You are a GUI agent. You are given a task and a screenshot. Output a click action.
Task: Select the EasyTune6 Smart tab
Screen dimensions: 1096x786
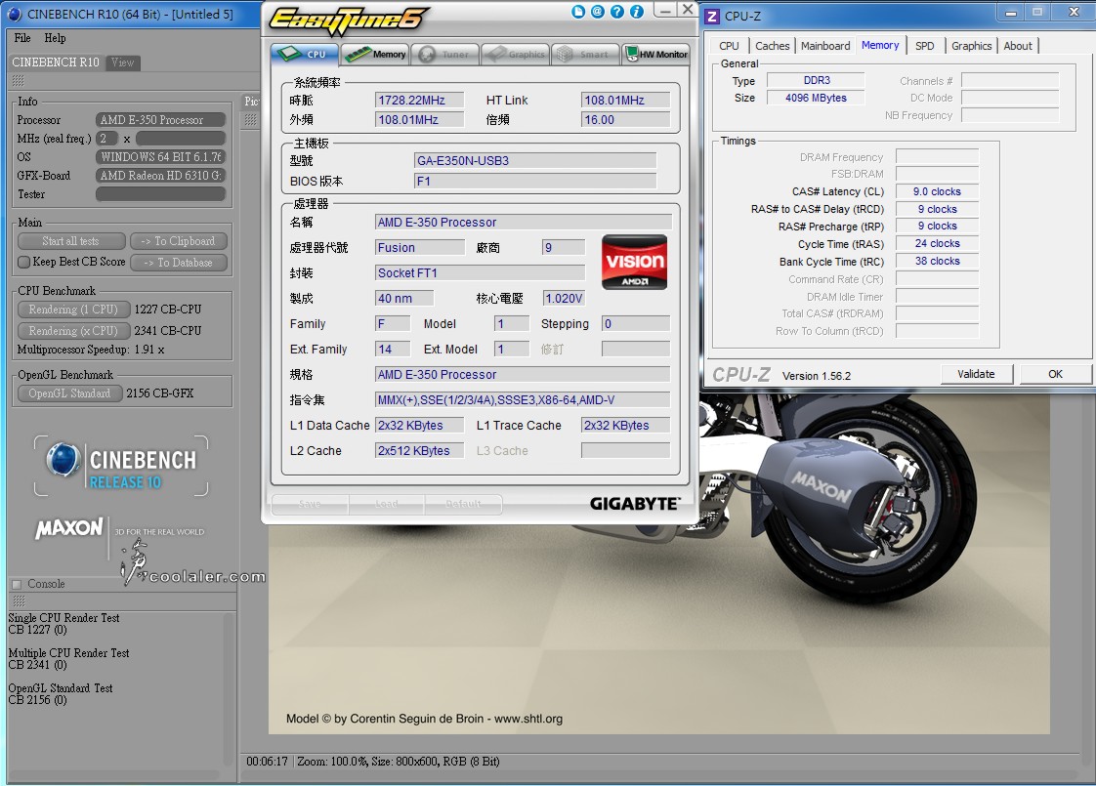[x=585, y=54]
